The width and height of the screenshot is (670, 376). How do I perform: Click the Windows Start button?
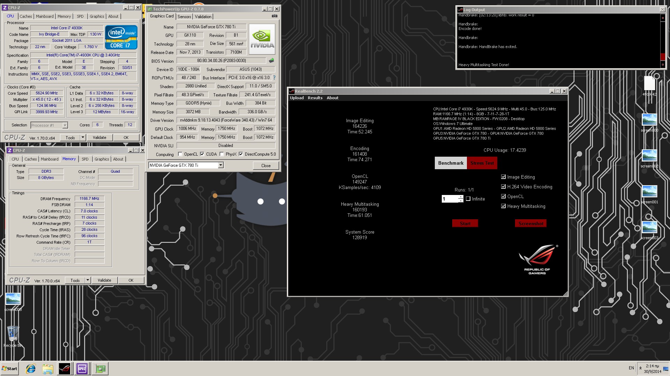click(x=9, y=368)
